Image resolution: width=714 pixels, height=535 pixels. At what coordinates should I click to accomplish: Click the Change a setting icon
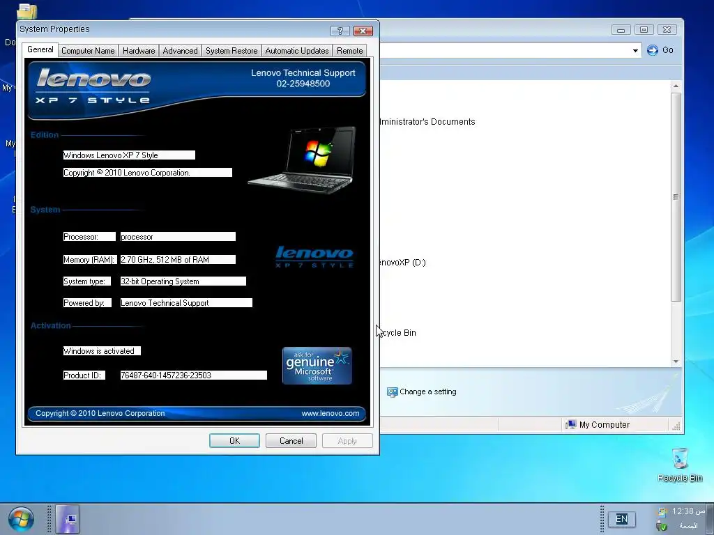tap(392, 391)
